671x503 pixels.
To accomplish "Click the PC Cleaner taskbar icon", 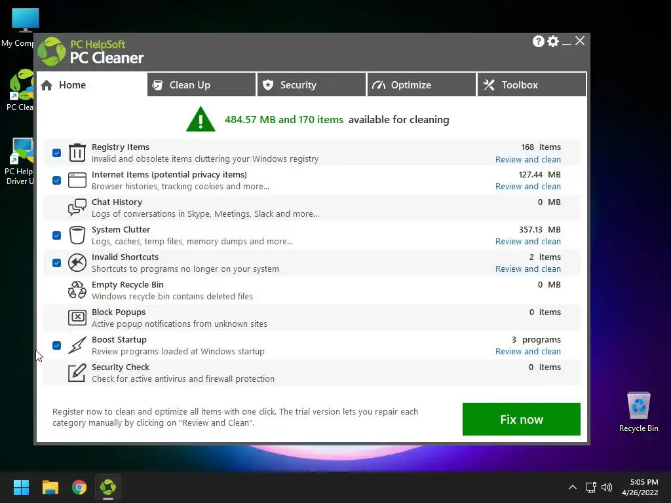I will pos(108,487).
